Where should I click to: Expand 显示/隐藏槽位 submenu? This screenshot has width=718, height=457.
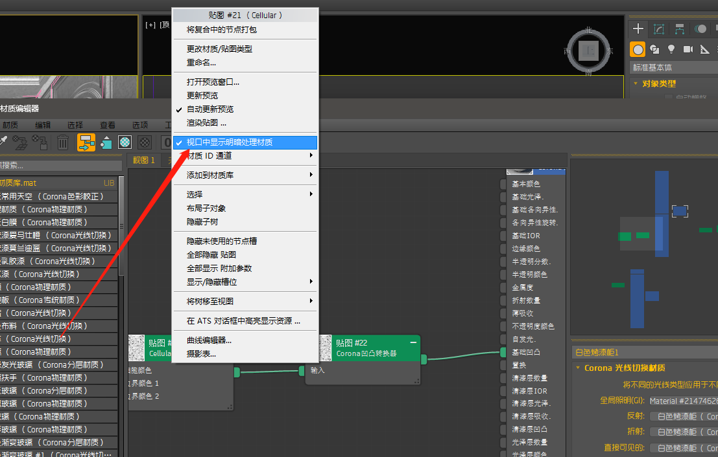tap(245, 282)
